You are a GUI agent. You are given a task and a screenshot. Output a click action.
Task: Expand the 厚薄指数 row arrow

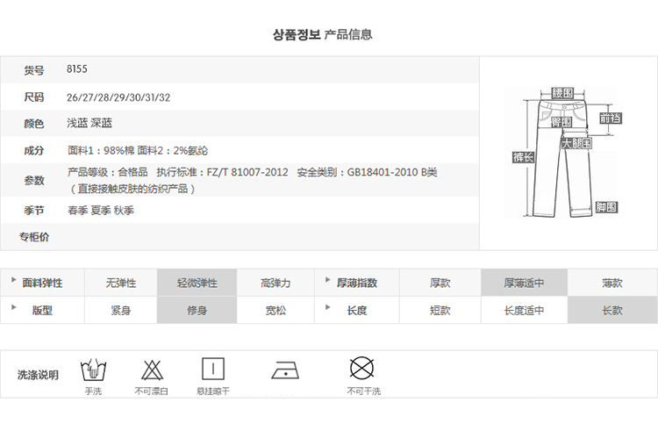(328, 281)
